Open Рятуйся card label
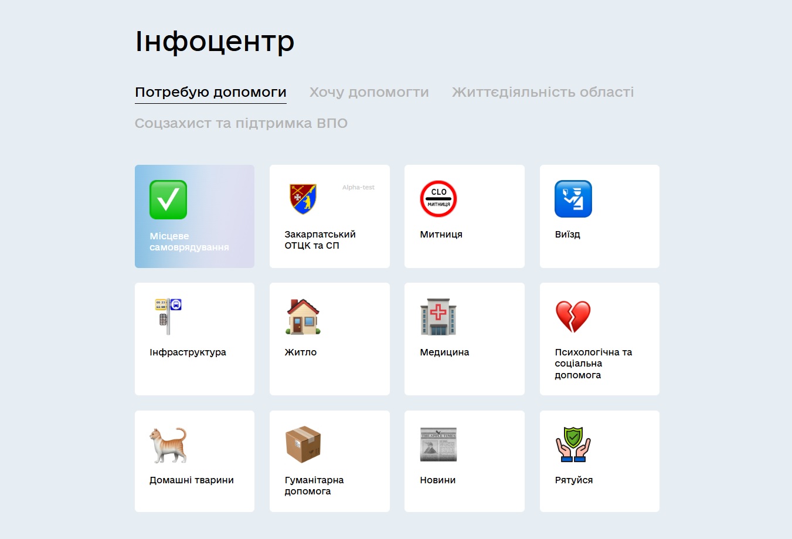Image resolution: width=792 pixels, height=539 pixels. (x=574, y=480)
